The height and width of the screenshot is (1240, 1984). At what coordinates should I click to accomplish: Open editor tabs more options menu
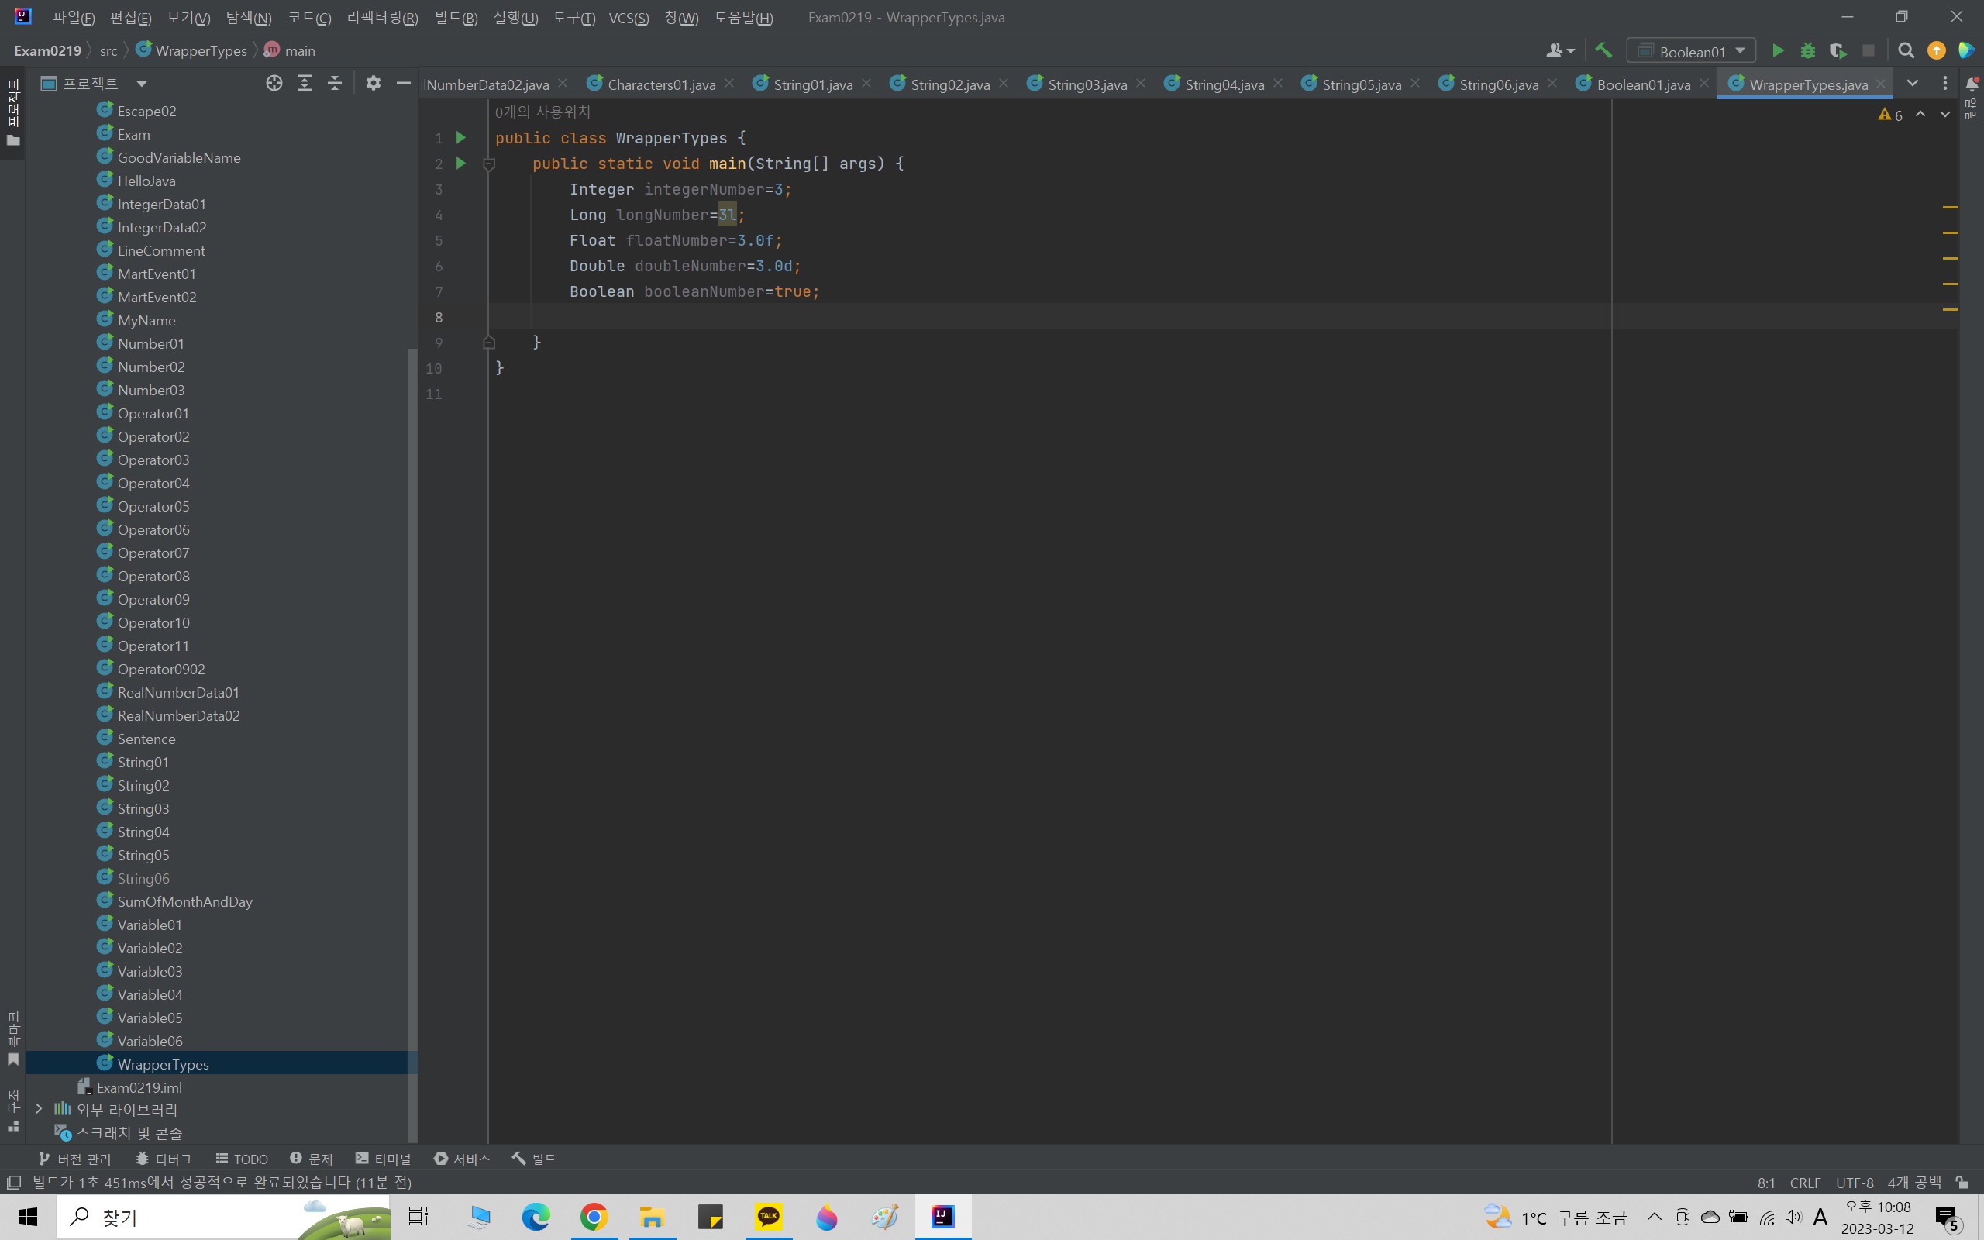point(1944,84)
